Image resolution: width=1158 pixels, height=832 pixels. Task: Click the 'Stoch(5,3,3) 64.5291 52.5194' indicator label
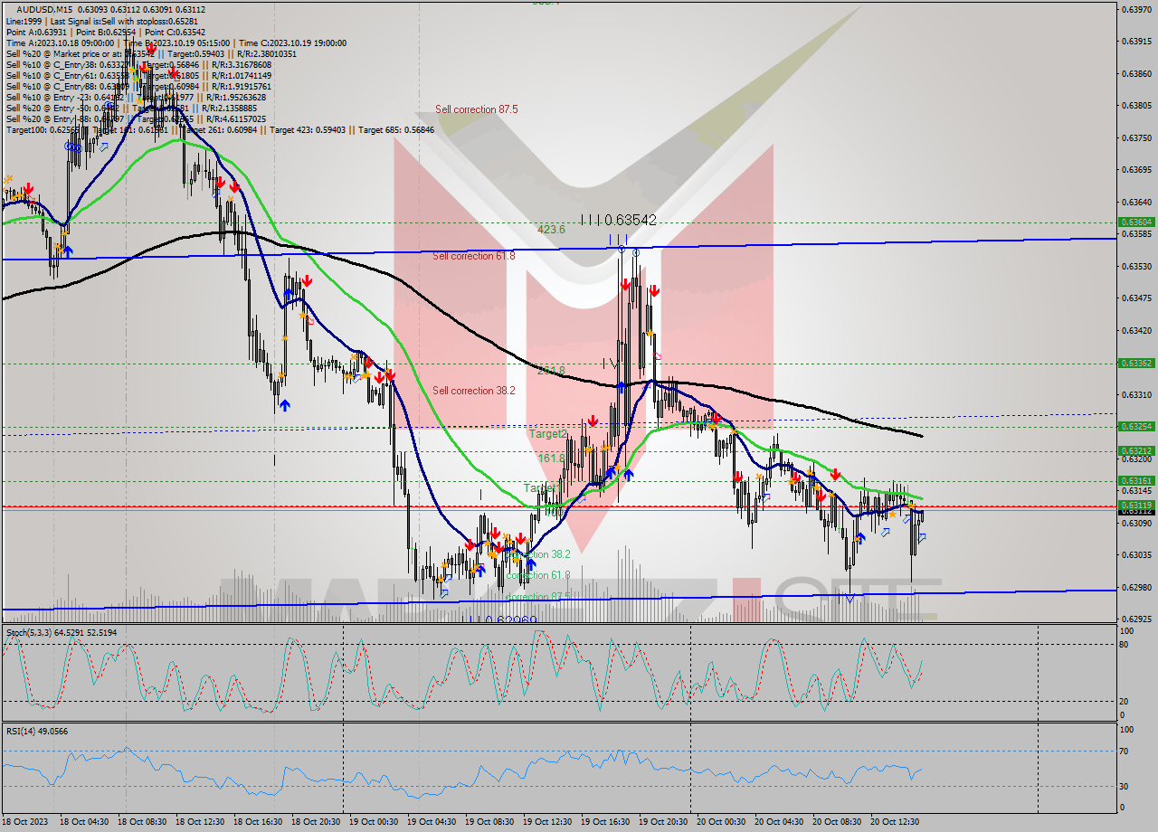click(62, 632)
